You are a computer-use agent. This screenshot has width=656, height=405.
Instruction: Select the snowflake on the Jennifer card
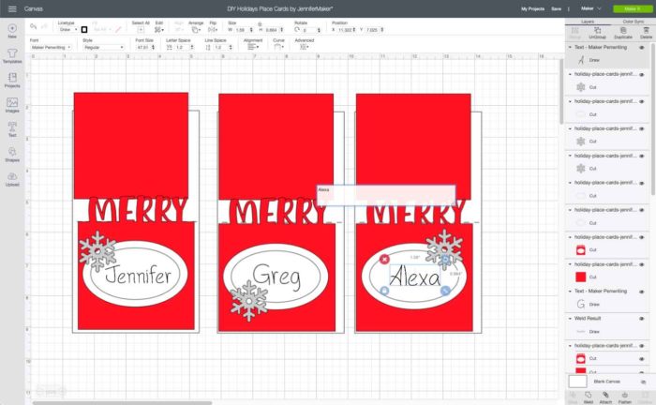tap(97, 250)
